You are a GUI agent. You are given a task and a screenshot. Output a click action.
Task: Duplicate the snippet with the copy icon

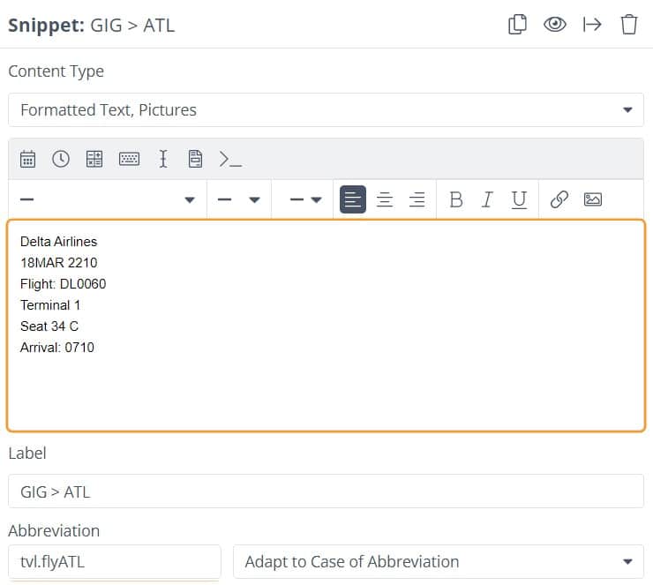tap(517, 25)
